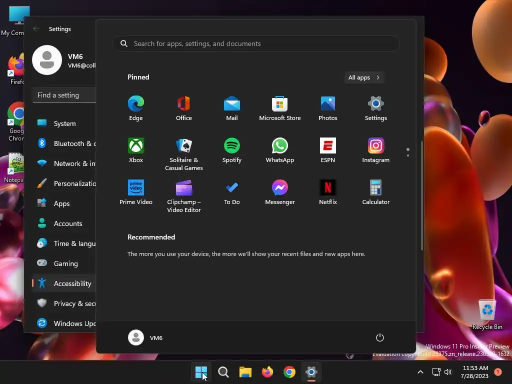512x384 pixels.
Task: Open Microsoft Store from Start menu
Action: pyautogui.click(x=280, y=108)
